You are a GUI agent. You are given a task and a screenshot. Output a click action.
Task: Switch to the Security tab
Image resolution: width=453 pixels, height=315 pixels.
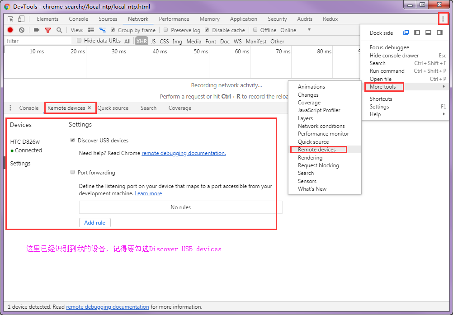(x=277, y=19)
